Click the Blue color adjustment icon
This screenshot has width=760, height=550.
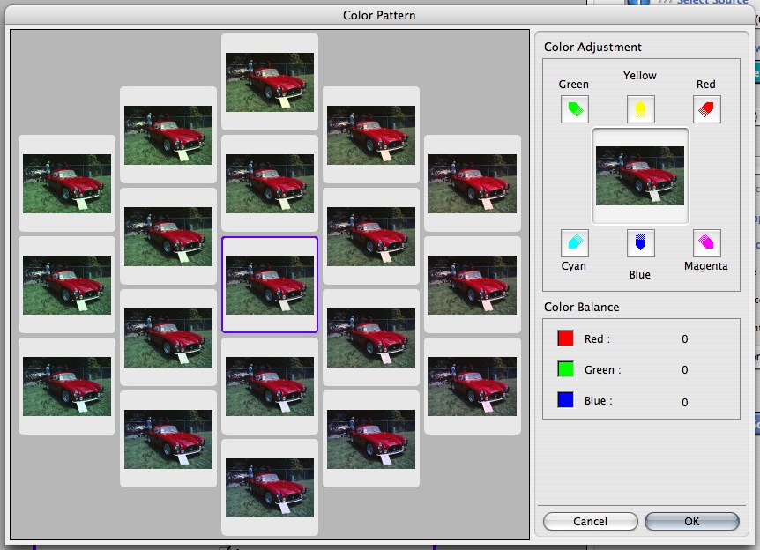click(x=640, y=242)
